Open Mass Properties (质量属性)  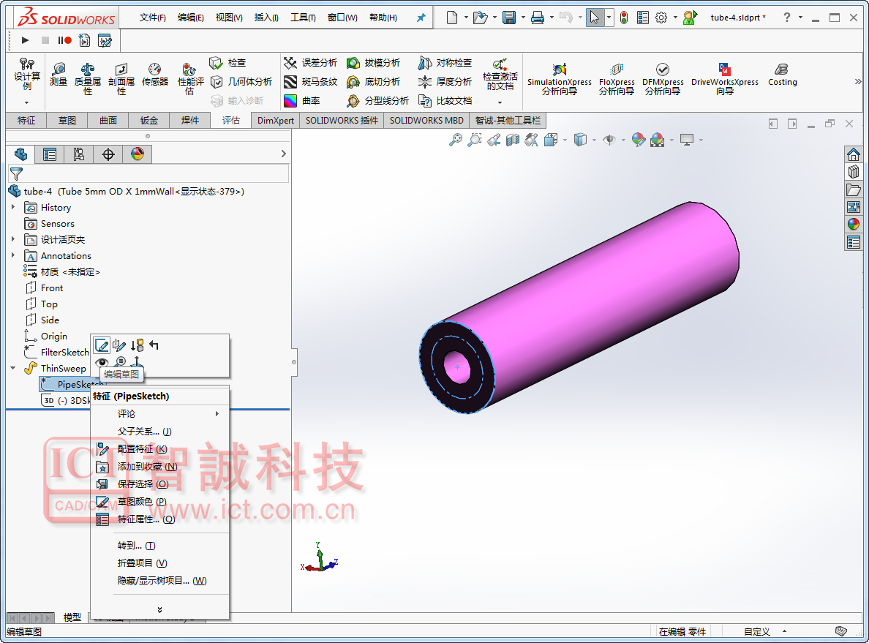pyautogui.click(x=88, y=78)
